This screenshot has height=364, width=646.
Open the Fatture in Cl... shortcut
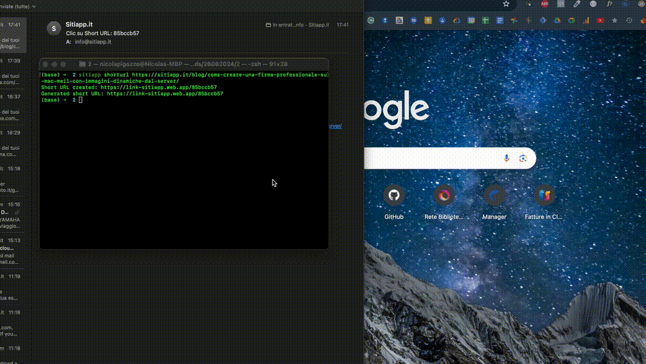pos(544,202)
